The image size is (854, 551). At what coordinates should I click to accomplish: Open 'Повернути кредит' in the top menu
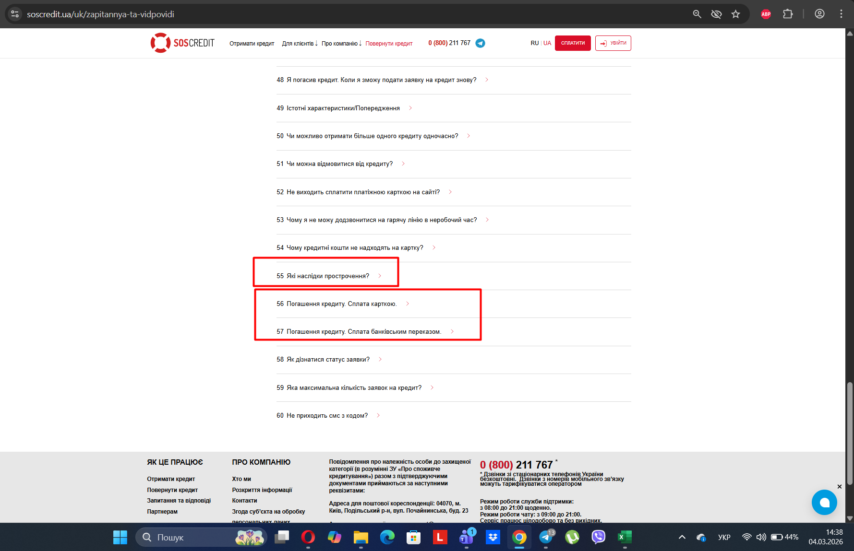pos(389,44)
